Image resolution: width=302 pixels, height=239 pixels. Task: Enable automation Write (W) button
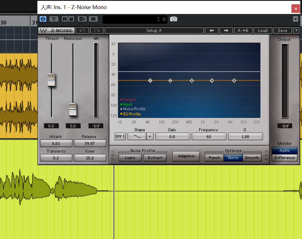point(71,19)
